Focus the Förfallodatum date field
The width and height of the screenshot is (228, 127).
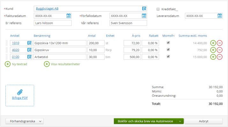coord(128,16)
